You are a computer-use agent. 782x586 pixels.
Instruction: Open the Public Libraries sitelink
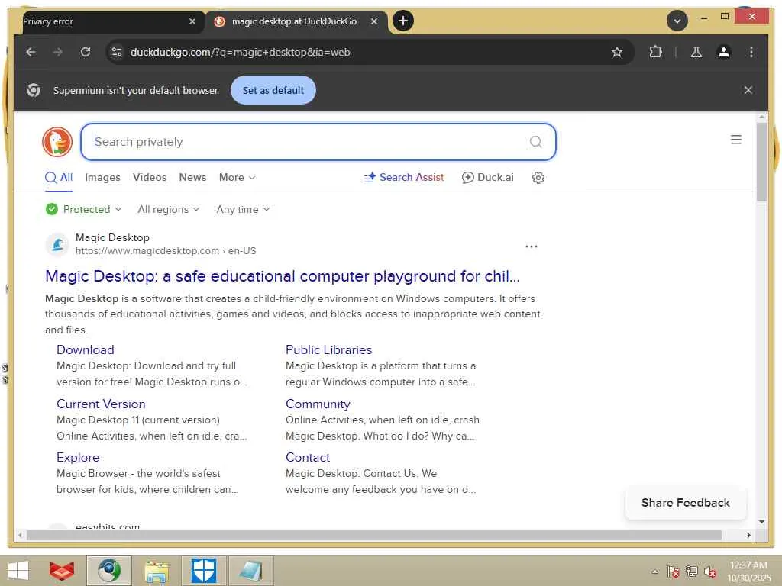click(x=328, y=349)
